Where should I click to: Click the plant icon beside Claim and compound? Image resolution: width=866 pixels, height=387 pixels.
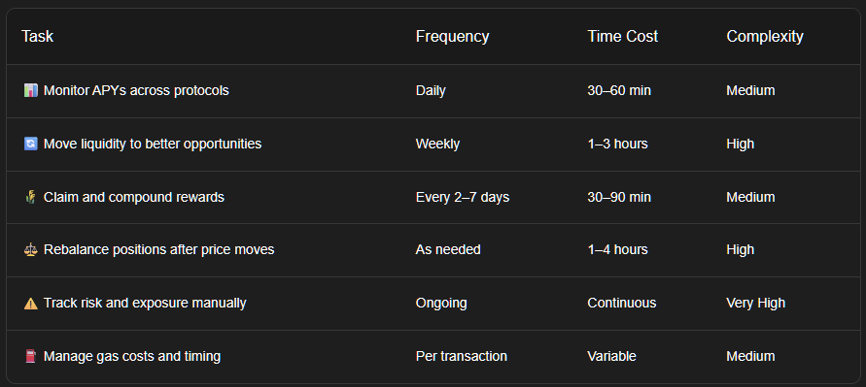(31, 197)
